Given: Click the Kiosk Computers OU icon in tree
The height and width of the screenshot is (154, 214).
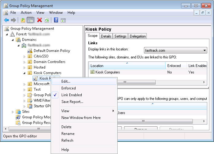Looking at the screenshot, I should [30, 73].
